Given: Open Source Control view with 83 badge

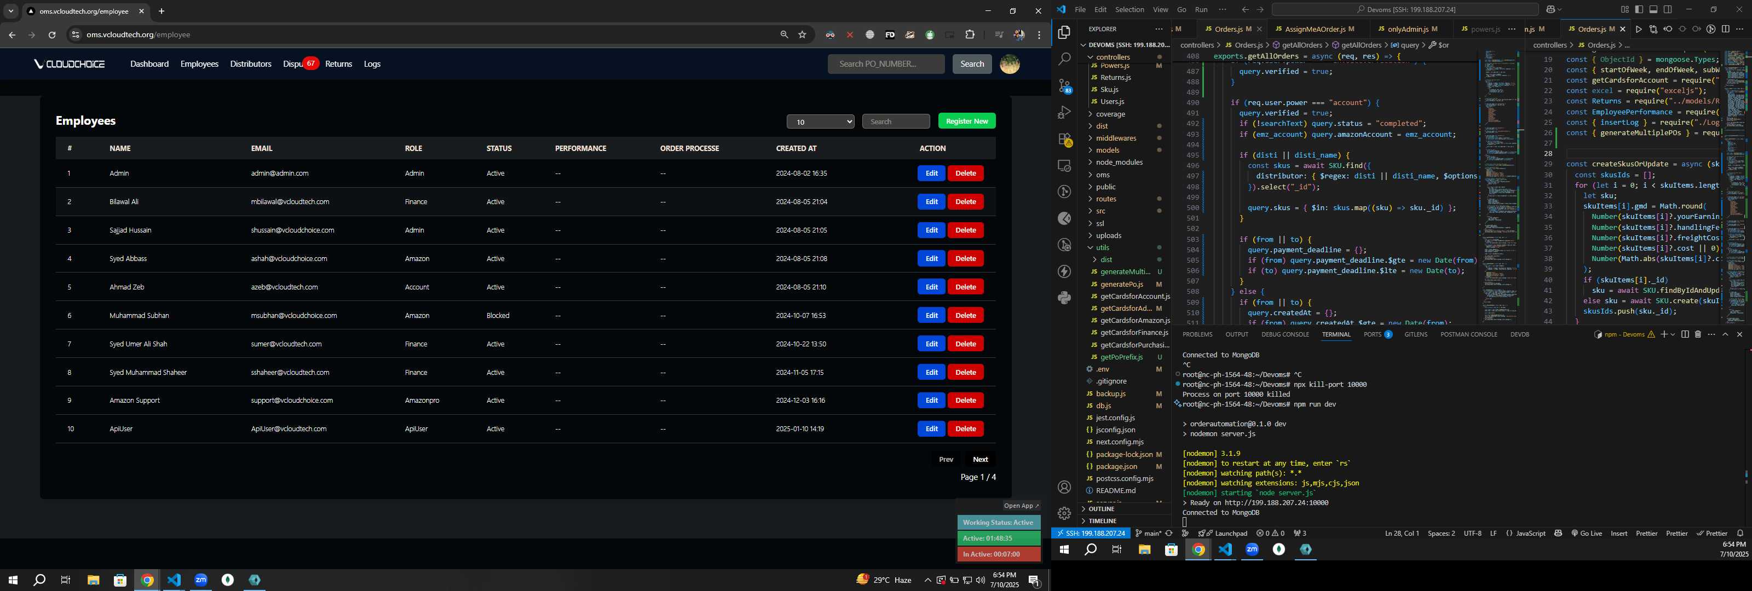Looking at the screenshot, I should click(1064, 86).
